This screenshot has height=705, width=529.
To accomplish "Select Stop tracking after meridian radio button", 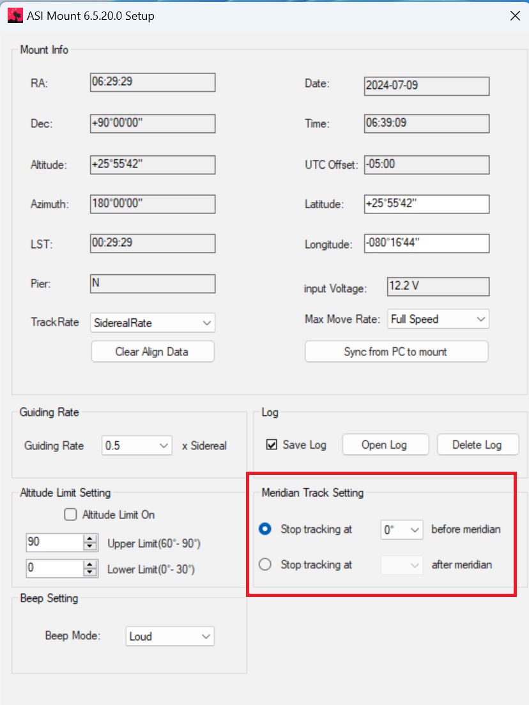I will (x=265, y=564).
